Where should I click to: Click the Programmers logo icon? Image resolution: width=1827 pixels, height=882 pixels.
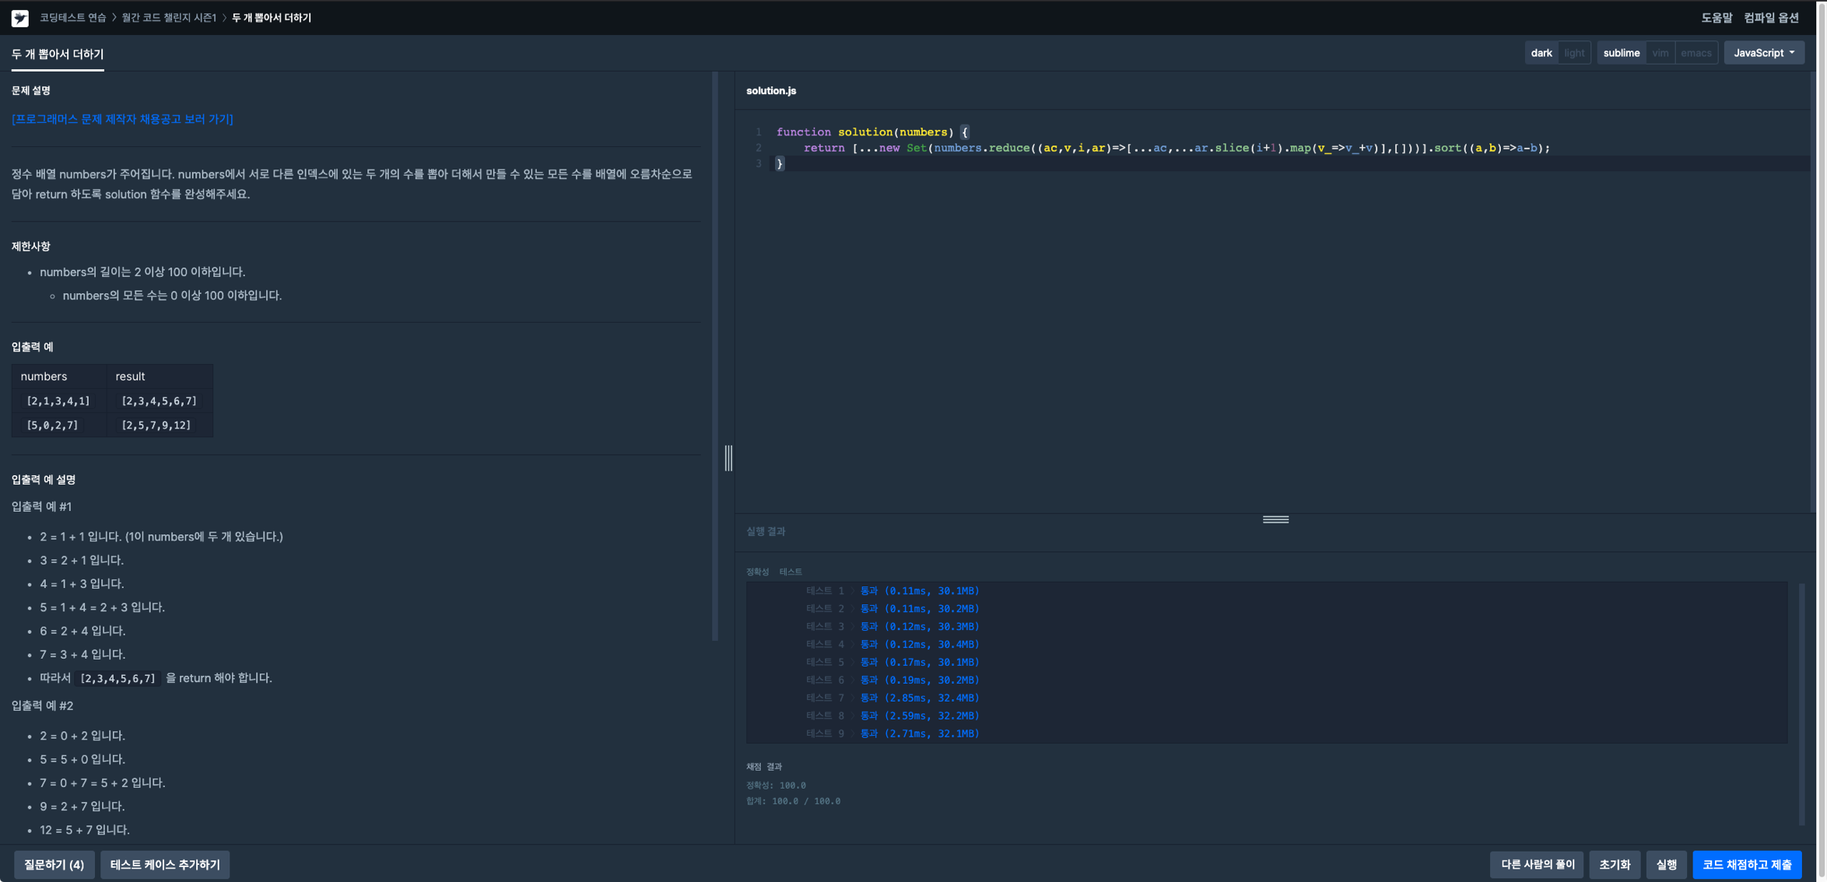[20, 18]
